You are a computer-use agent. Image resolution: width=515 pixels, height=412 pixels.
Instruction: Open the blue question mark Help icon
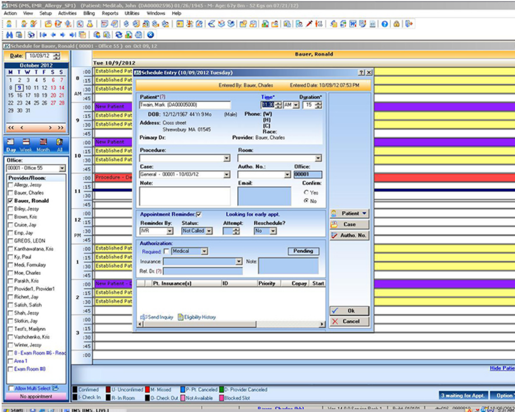(x=385, y=24)
